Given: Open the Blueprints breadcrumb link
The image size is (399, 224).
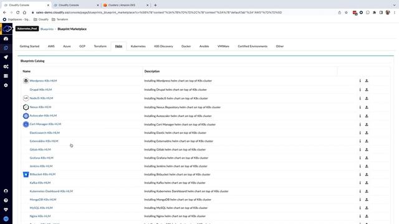Looking at the screenshot, I should [47, 29].
